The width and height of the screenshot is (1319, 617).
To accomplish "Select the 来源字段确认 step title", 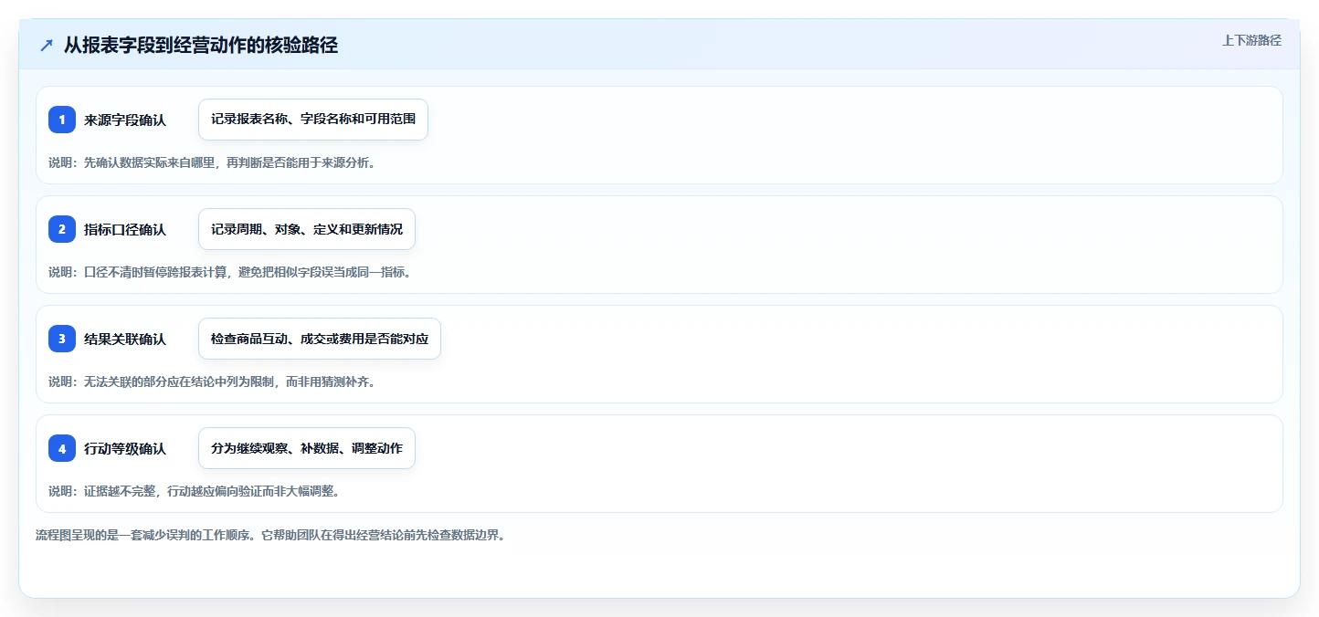I will [125, 120].
